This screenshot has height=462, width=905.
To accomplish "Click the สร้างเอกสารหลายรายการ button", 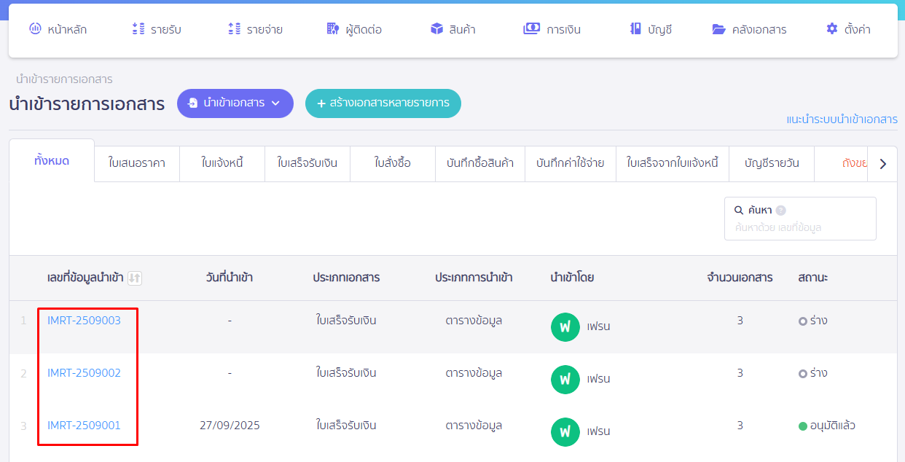I will tap(383, 103).
